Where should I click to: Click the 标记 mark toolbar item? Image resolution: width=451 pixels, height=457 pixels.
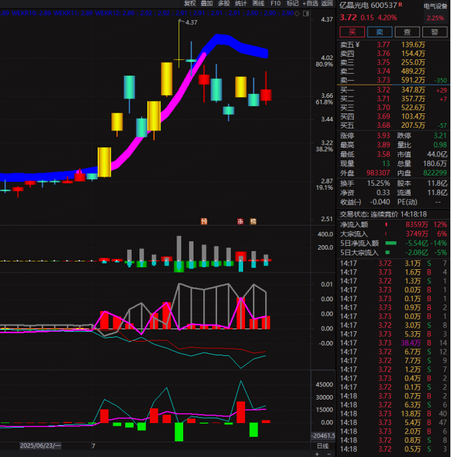[x=293, y=3]
